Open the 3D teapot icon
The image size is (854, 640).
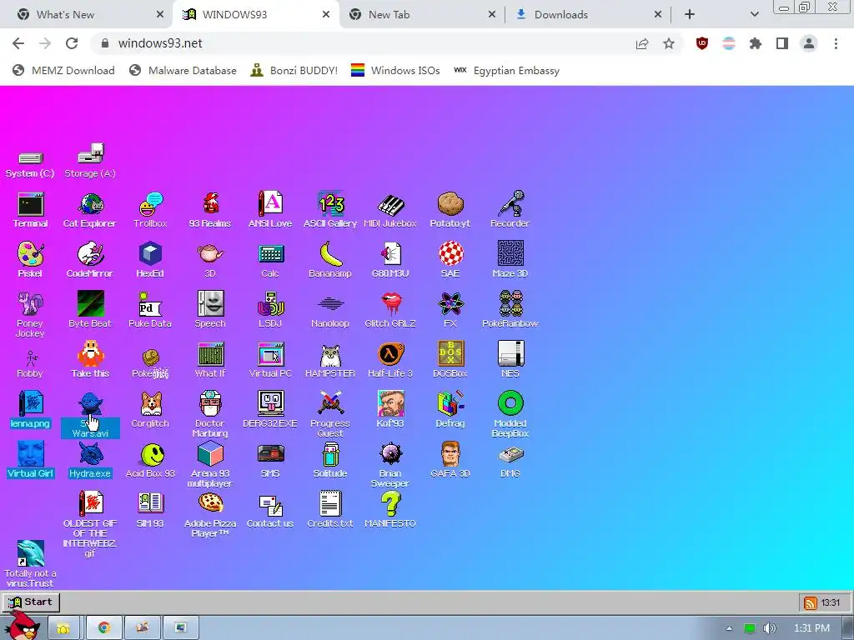click(210, 260)
